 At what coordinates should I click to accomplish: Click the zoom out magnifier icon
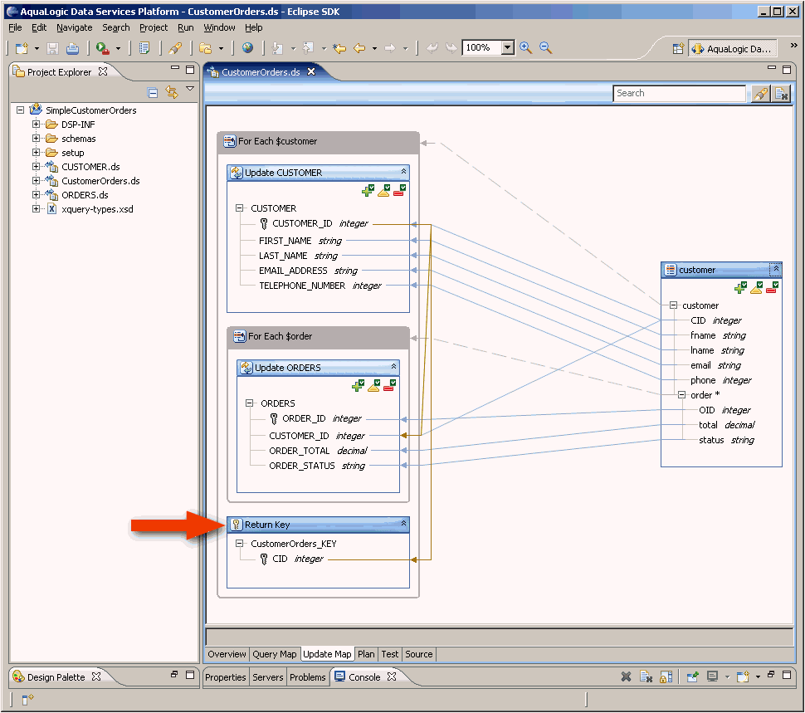click(x=545, y=48)
